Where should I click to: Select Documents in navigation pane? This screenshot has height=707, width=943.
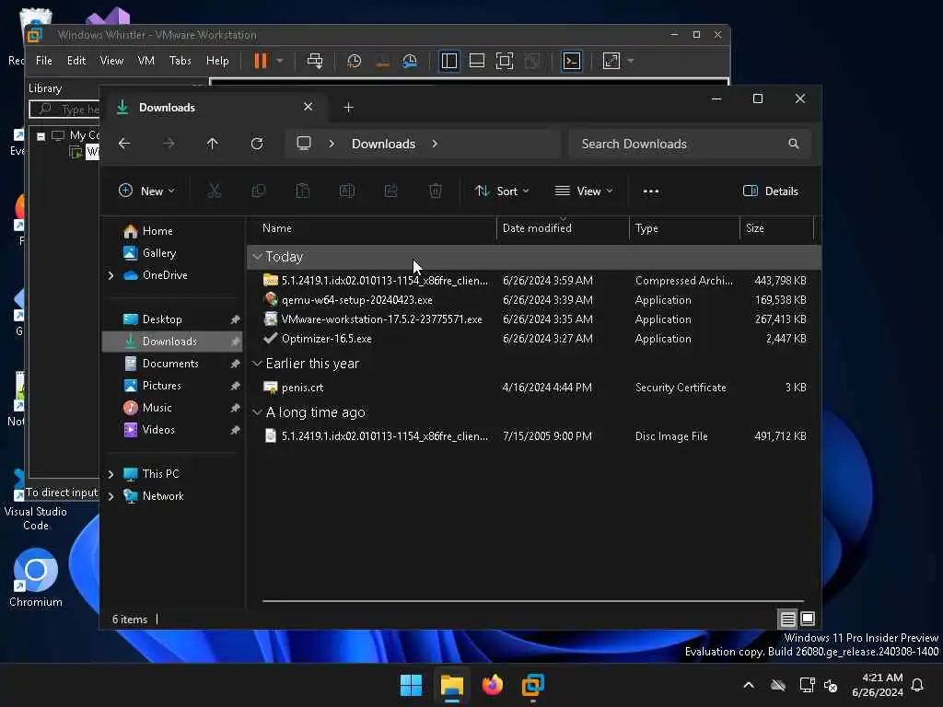point(172,364)
